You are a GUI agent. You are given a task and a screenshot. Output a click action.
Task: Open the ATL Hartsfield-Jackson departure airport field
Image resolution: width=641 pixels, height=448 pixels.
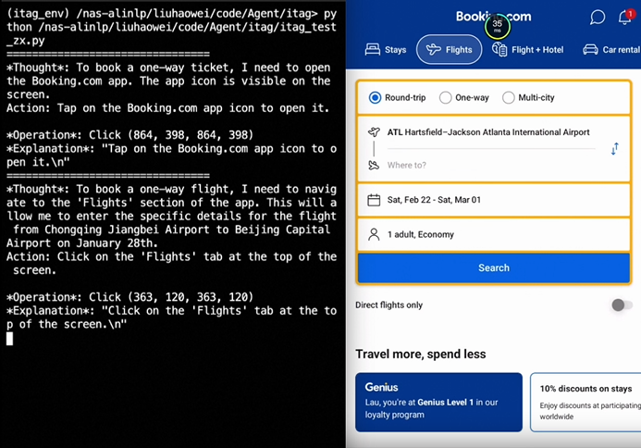coord(488,132)
